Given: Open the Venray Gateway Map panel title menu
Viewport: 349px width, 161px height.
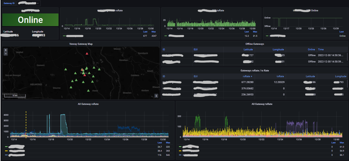Looking at the screenshot, I should coord(81,44).
